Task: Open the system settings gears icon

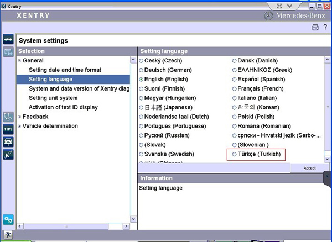Action: [8, 219]
